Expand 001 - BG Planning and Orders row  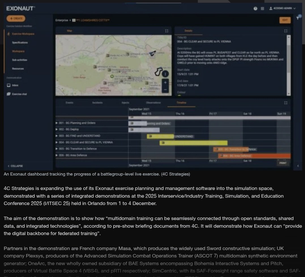point(57,123)
